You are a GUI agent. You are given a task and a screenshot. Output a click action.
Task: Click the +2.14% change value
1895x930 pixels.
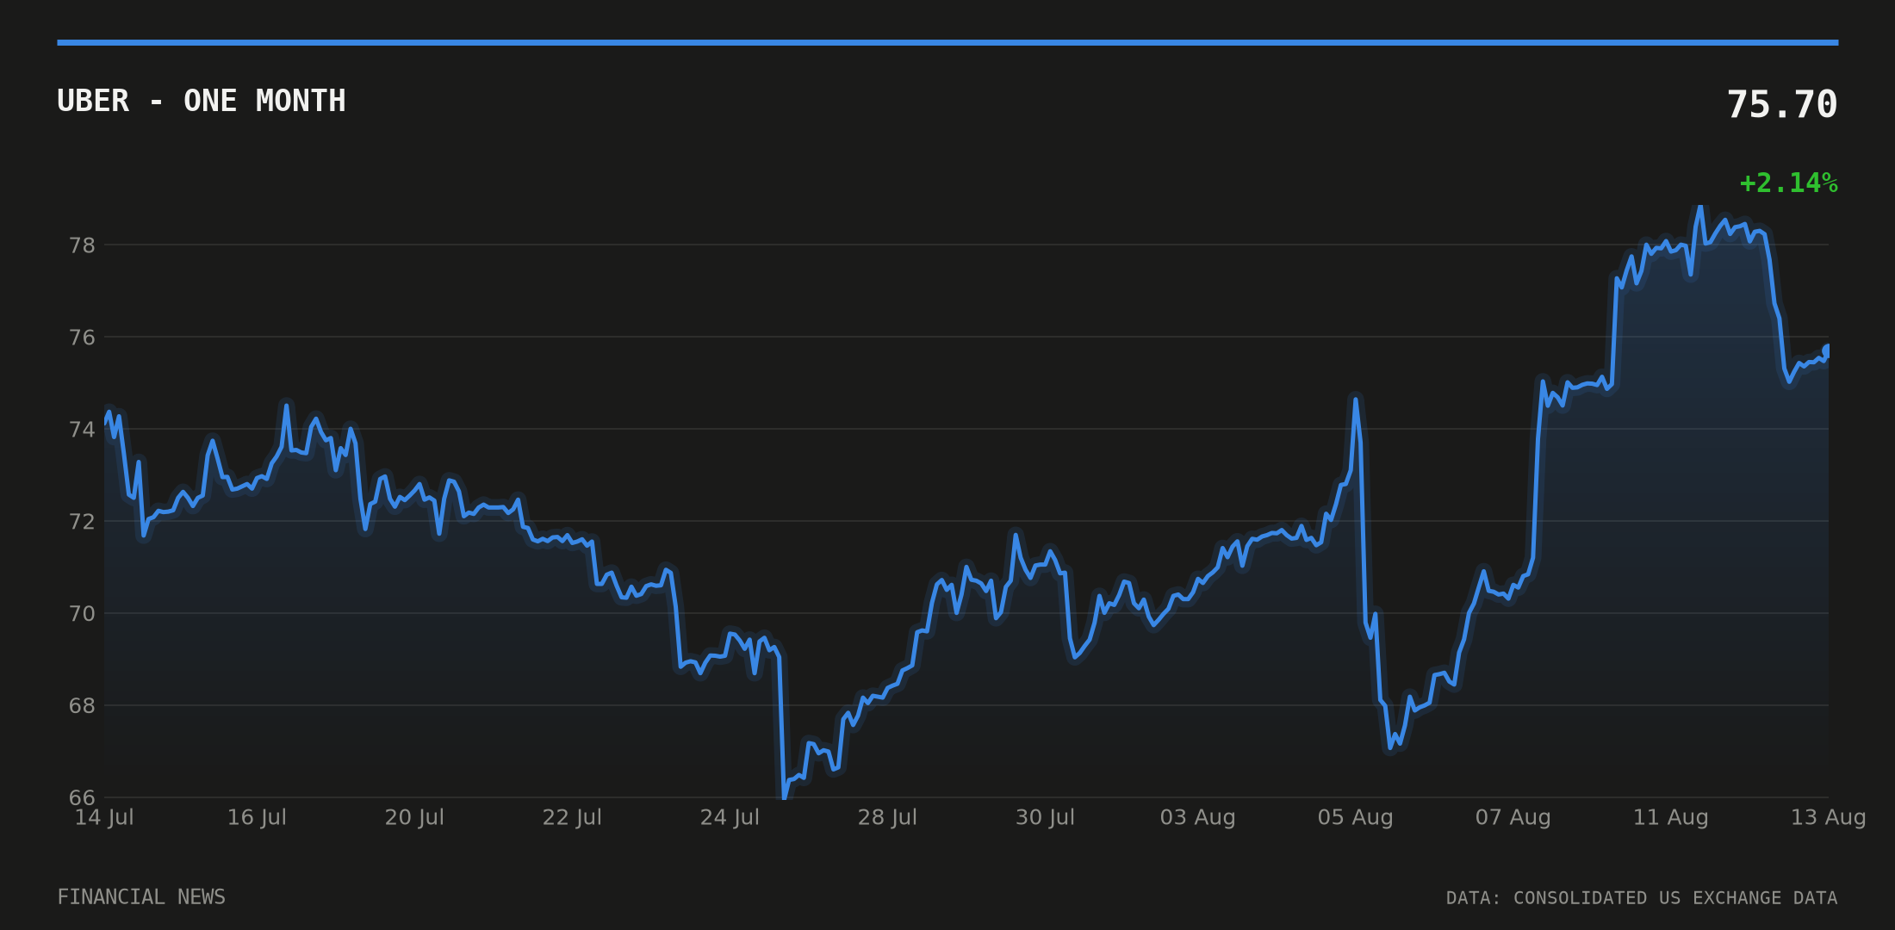pos(1789,183)
